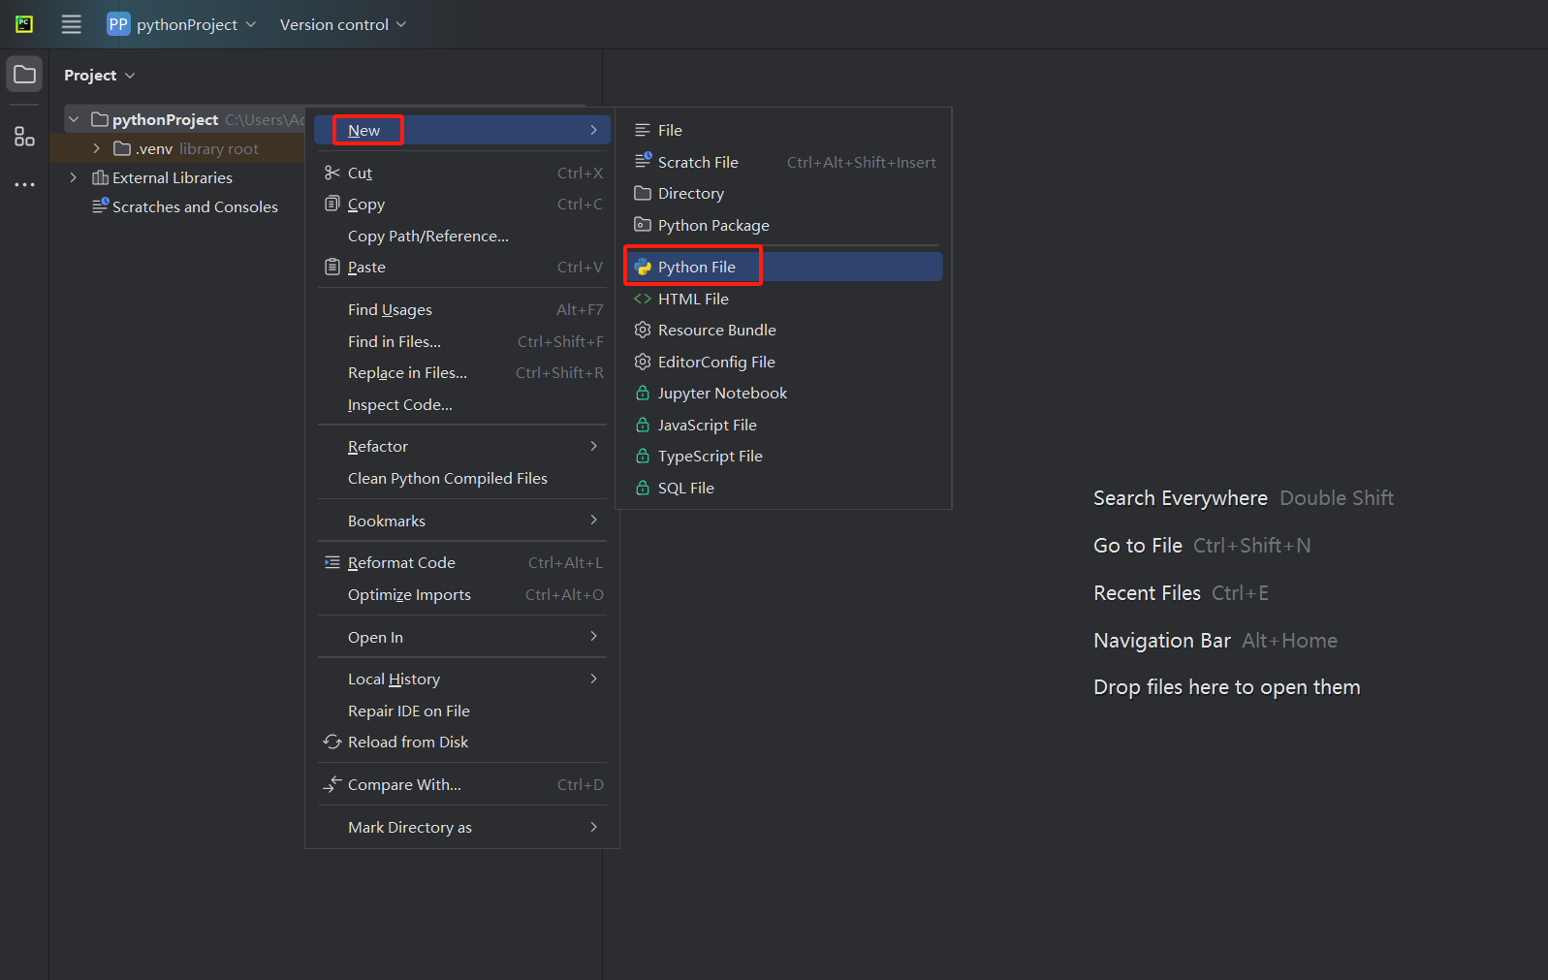1548x980 pixels.
Task: Choose Repair IDE on File
Action: point(462,711)
